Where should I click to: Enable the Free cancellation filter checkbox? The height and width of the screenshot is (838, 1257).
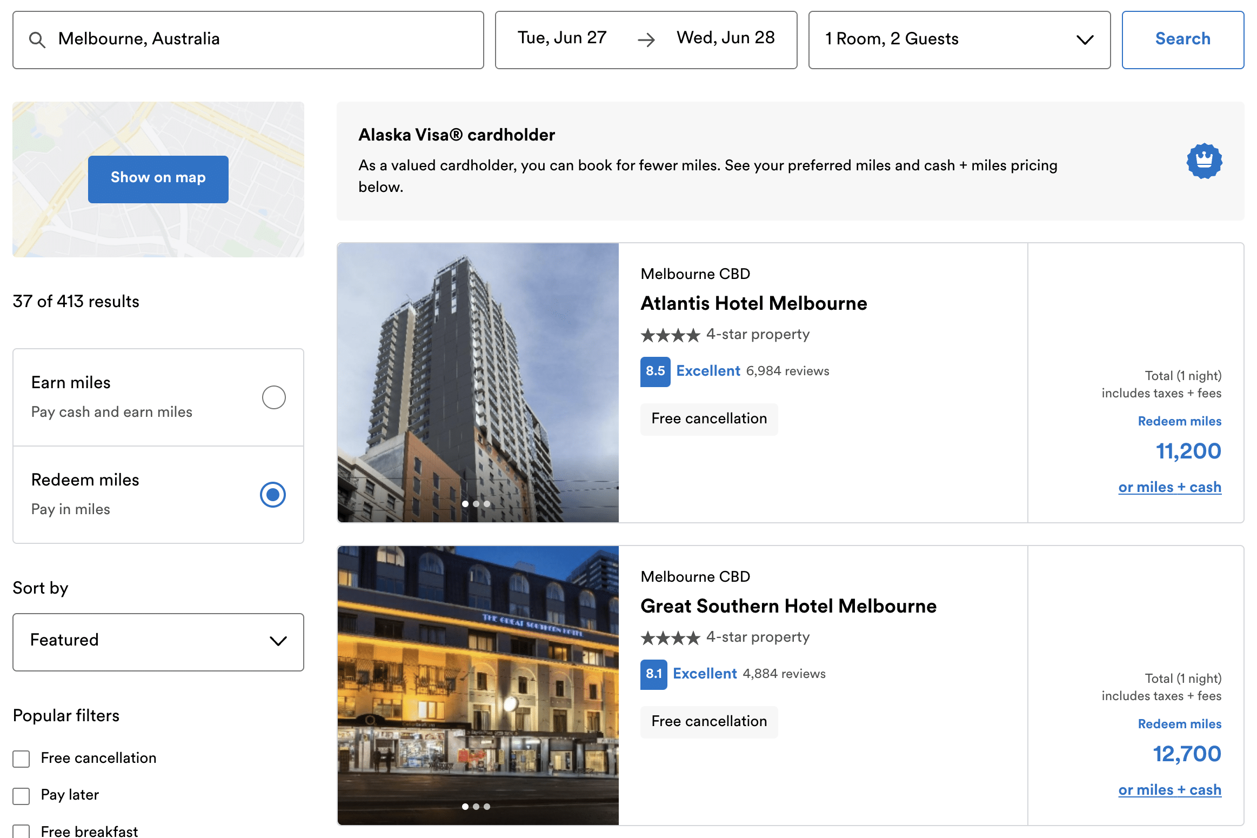pos(22,759)
